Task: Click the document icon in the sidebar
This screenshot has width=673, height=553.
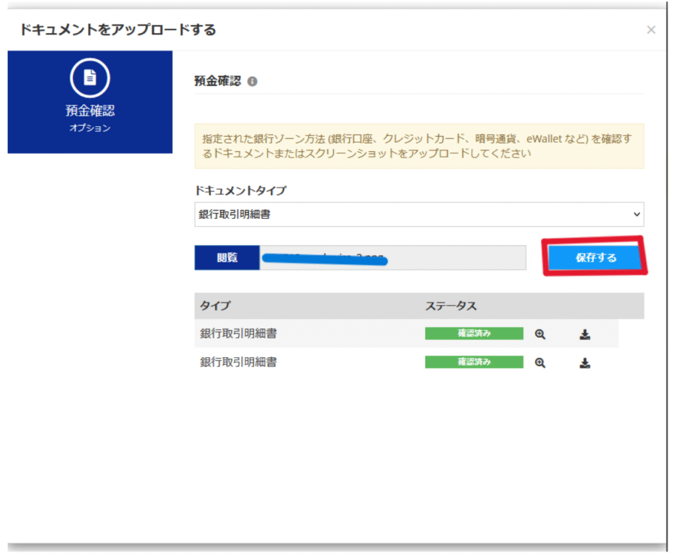Action: (x=90, y=78)
